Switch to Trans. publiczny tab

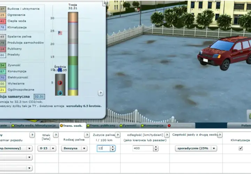(x=102, y=126)
